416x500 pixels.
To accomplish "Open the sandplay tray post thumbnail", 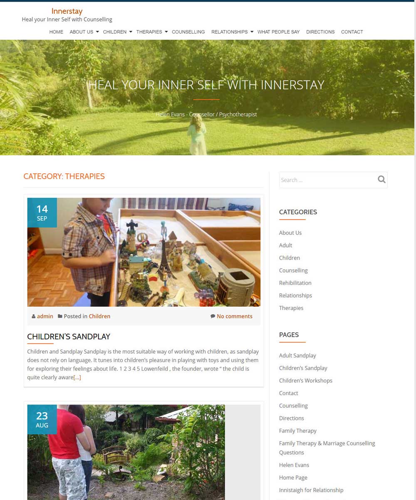I will click(144, 252).
